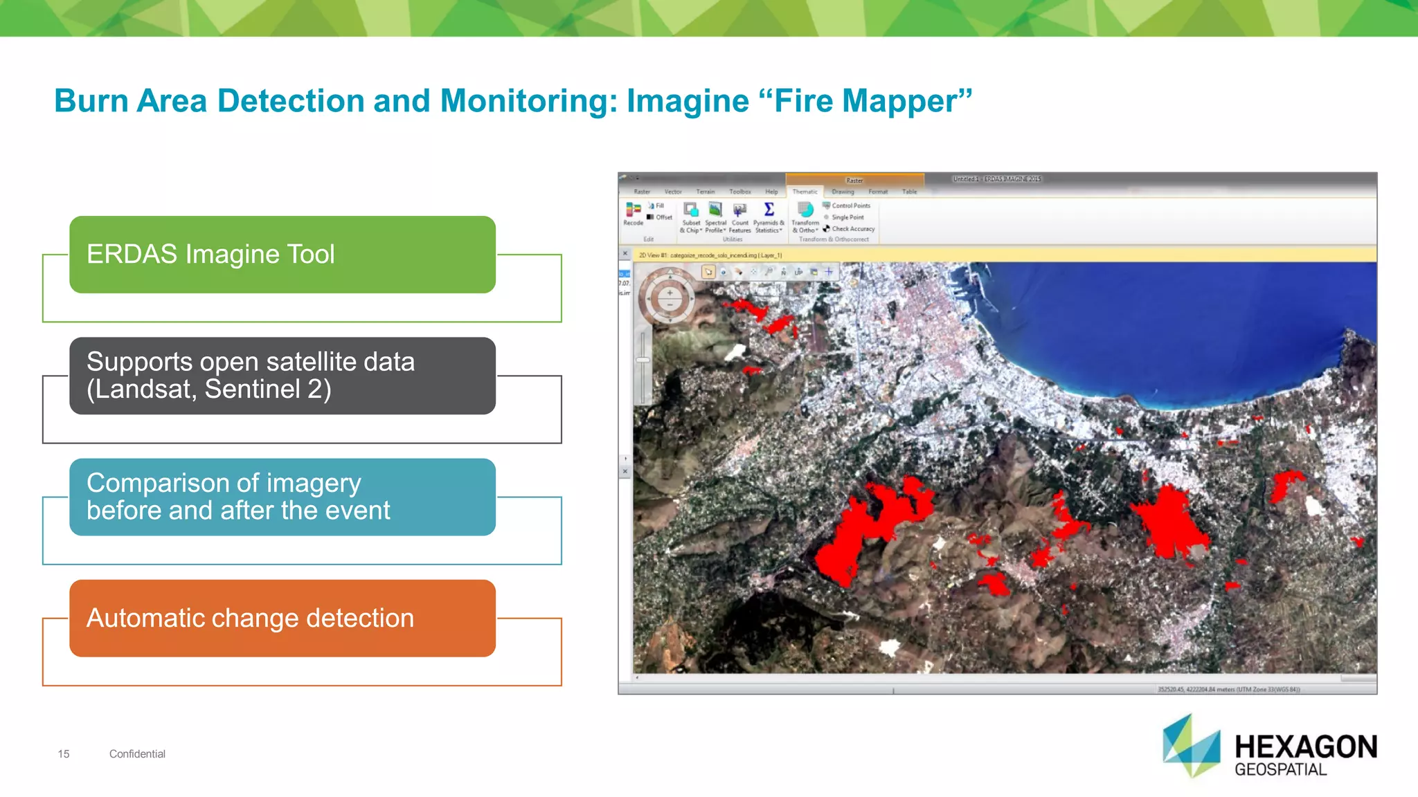
Task: Click the blue crosshair icon in viewer toolbar
Action: click(x=829, y=272)
